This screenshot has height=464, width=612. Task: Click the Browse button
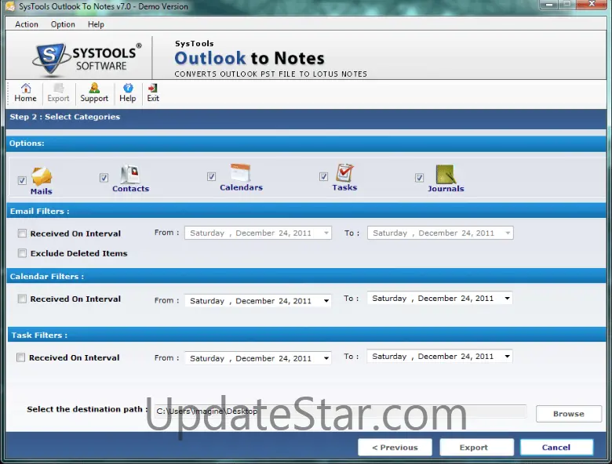pyautogui.click(x=569, y=414)
